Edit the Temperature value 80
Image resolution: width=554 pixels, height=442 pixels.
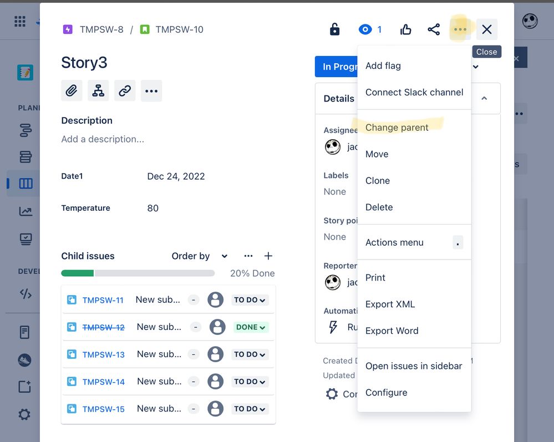[153, 208]
